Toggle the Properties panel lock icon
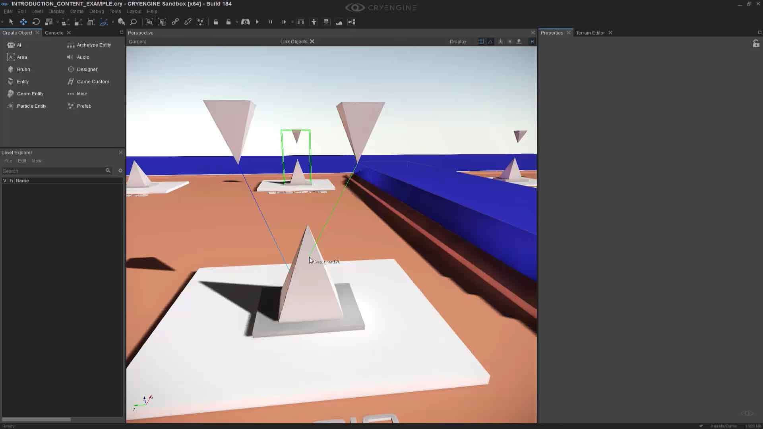Viewport: 763px width, 429px height. pos(756,44)
